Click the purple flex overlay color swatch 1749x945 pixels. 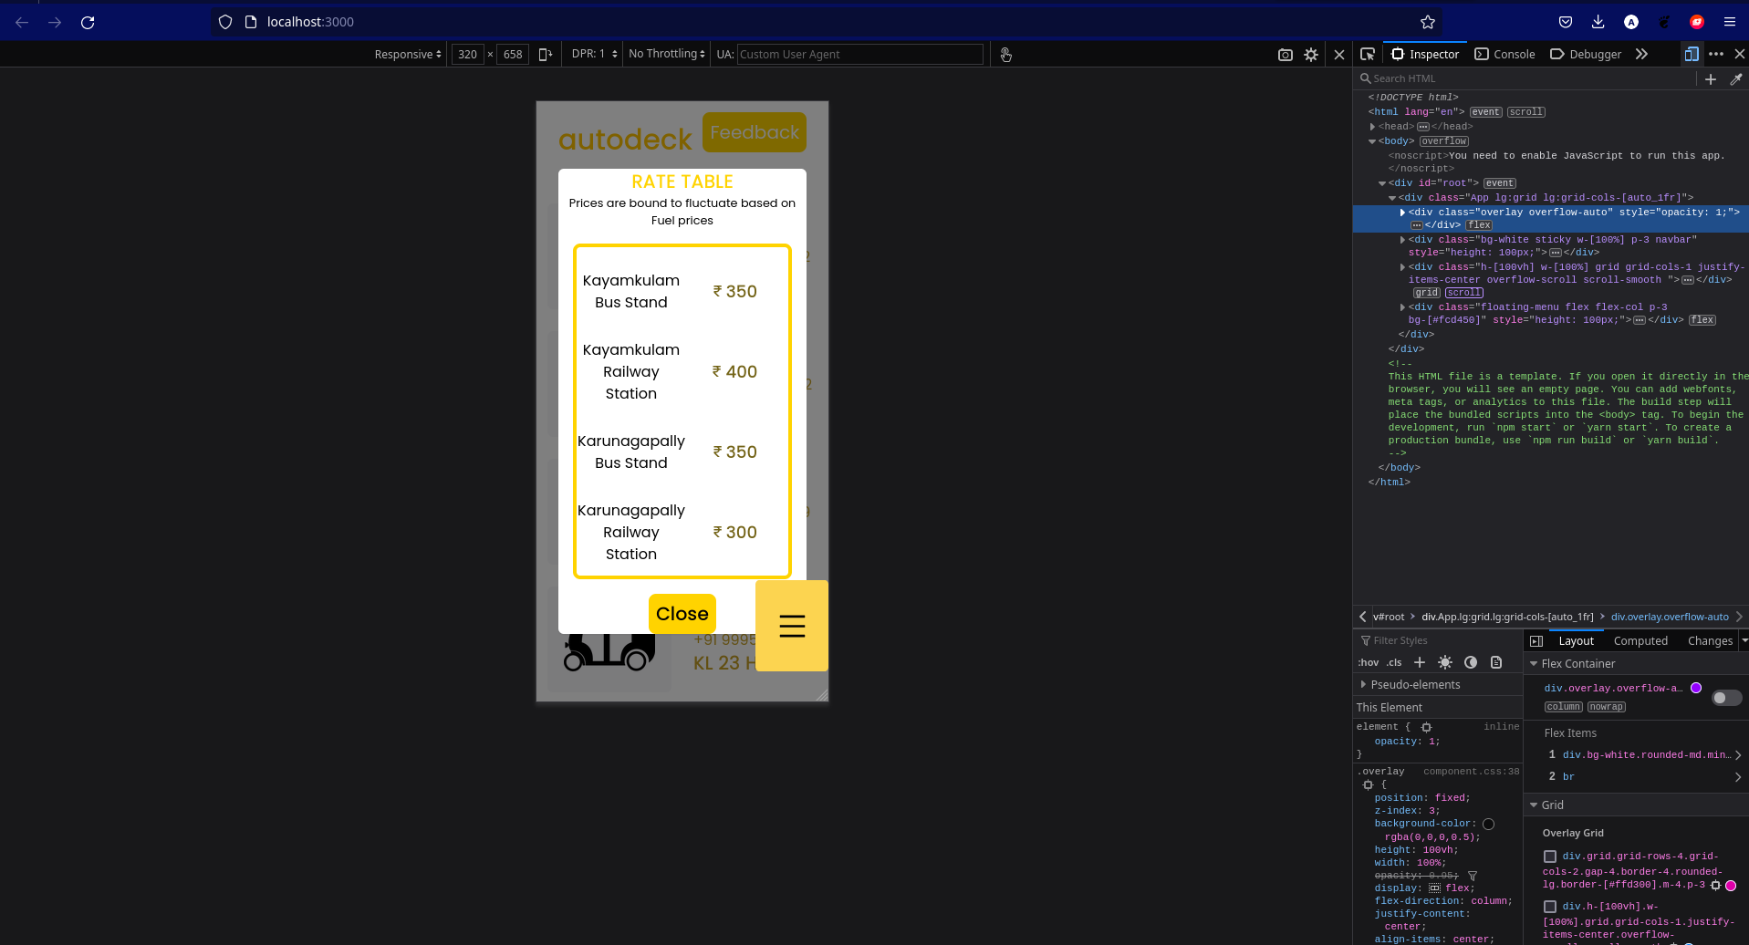1695,687
